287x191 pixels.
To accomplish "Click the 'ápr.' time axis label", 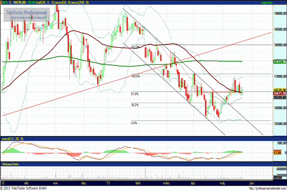I will tap(193, 183).
